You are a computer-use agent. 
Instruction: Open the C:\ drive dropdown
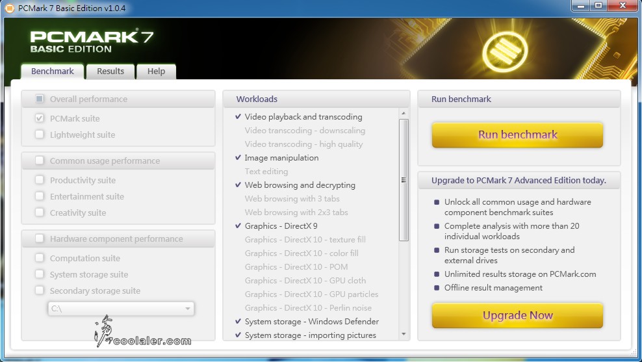[x=121, y=309]
